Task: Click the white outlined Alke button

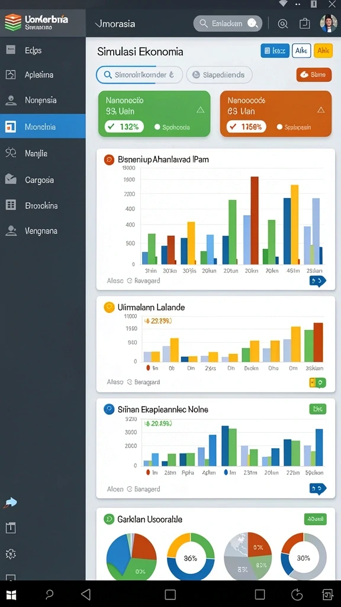Action: coord(301,51)
